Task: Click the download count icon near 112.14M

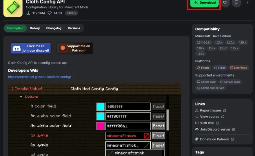Action: tap(28, 13)
